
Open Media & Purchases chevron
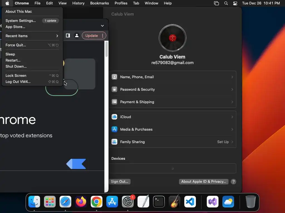click(232, 129)
